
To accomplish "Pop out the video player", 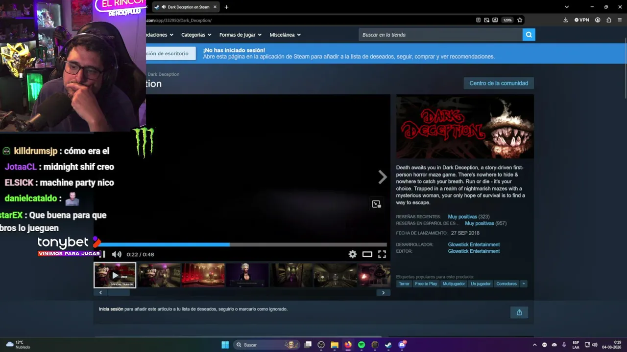I will [x=376, y=204].
